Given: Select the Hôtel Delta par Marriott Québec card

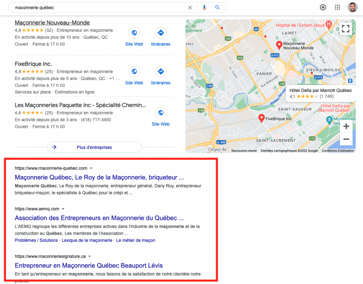Looking at the screenshot, I should [320, 93].
